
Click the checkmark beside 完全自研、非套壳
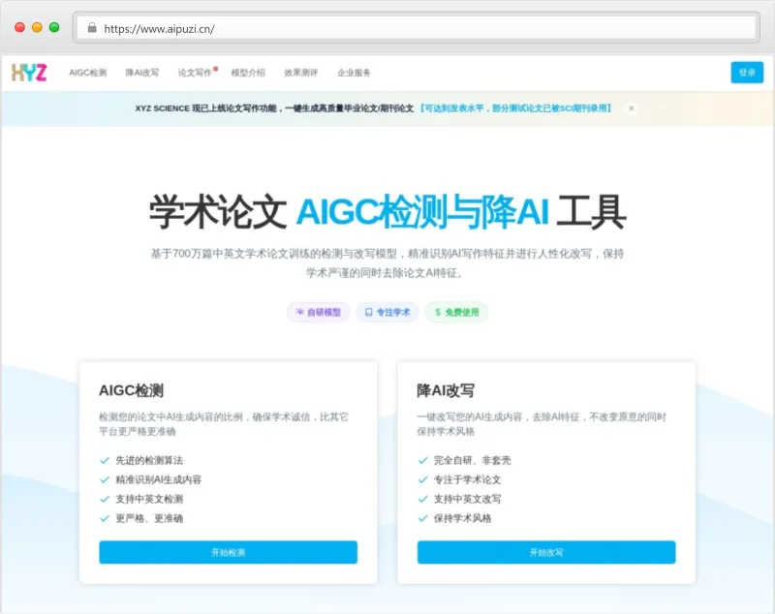[x=421, y=461]
